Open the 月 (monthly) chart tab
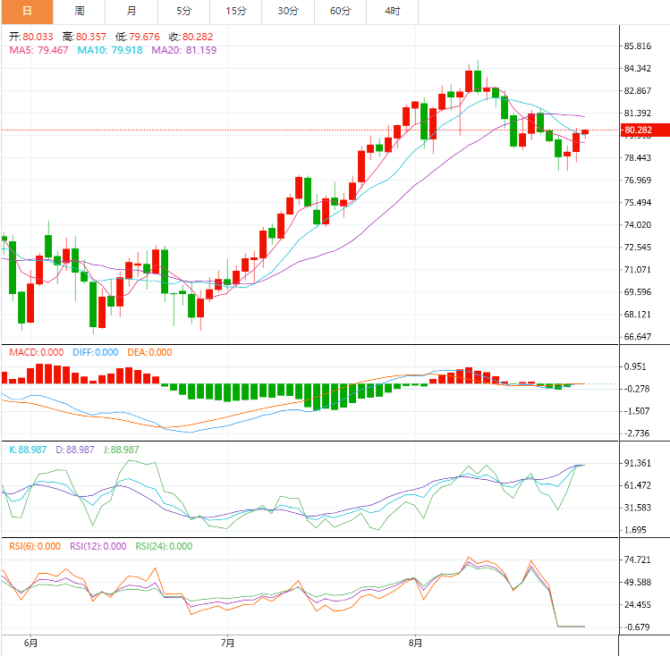670x656 pixels. point(131,11)
